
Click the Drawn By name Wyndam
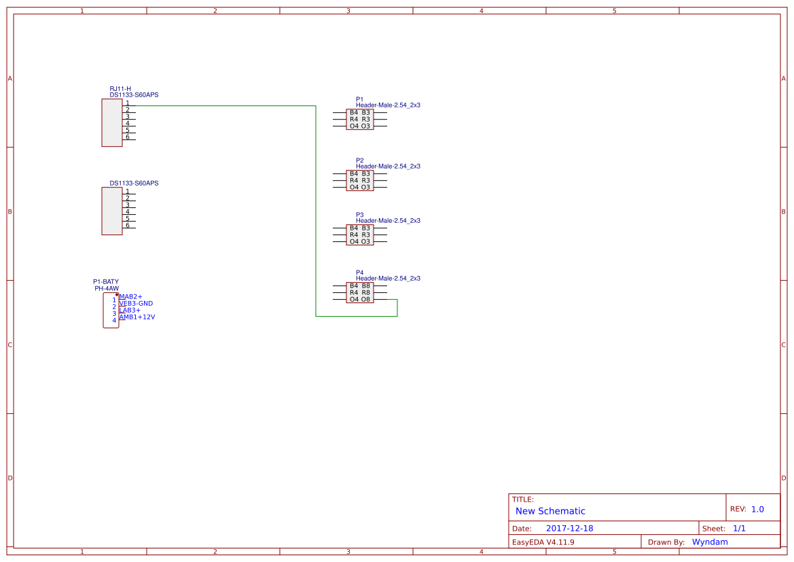[x=710, y=542]
